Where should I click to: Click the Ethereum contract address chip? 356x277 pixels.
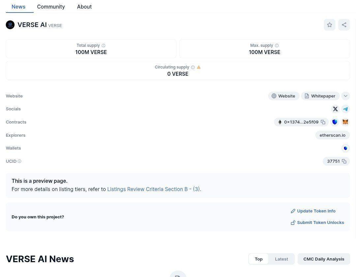[301, 122]
